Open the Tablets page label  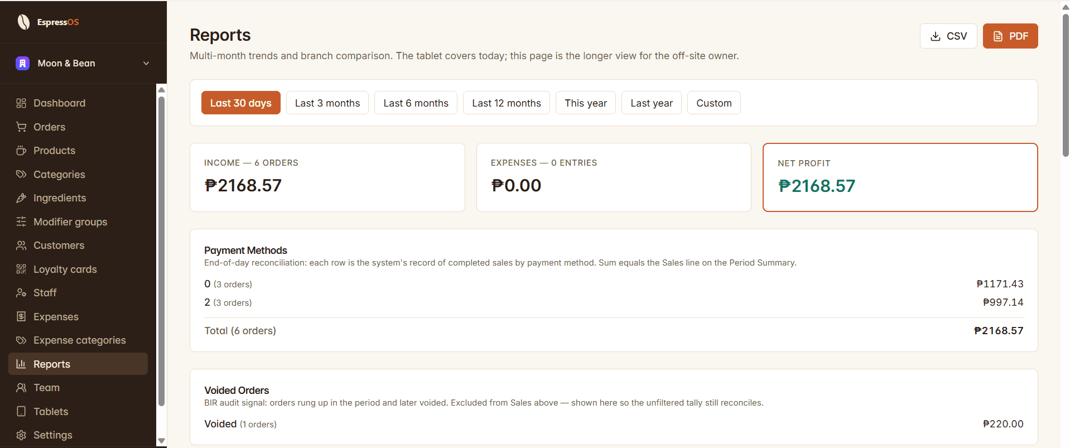tap(51, 412)
